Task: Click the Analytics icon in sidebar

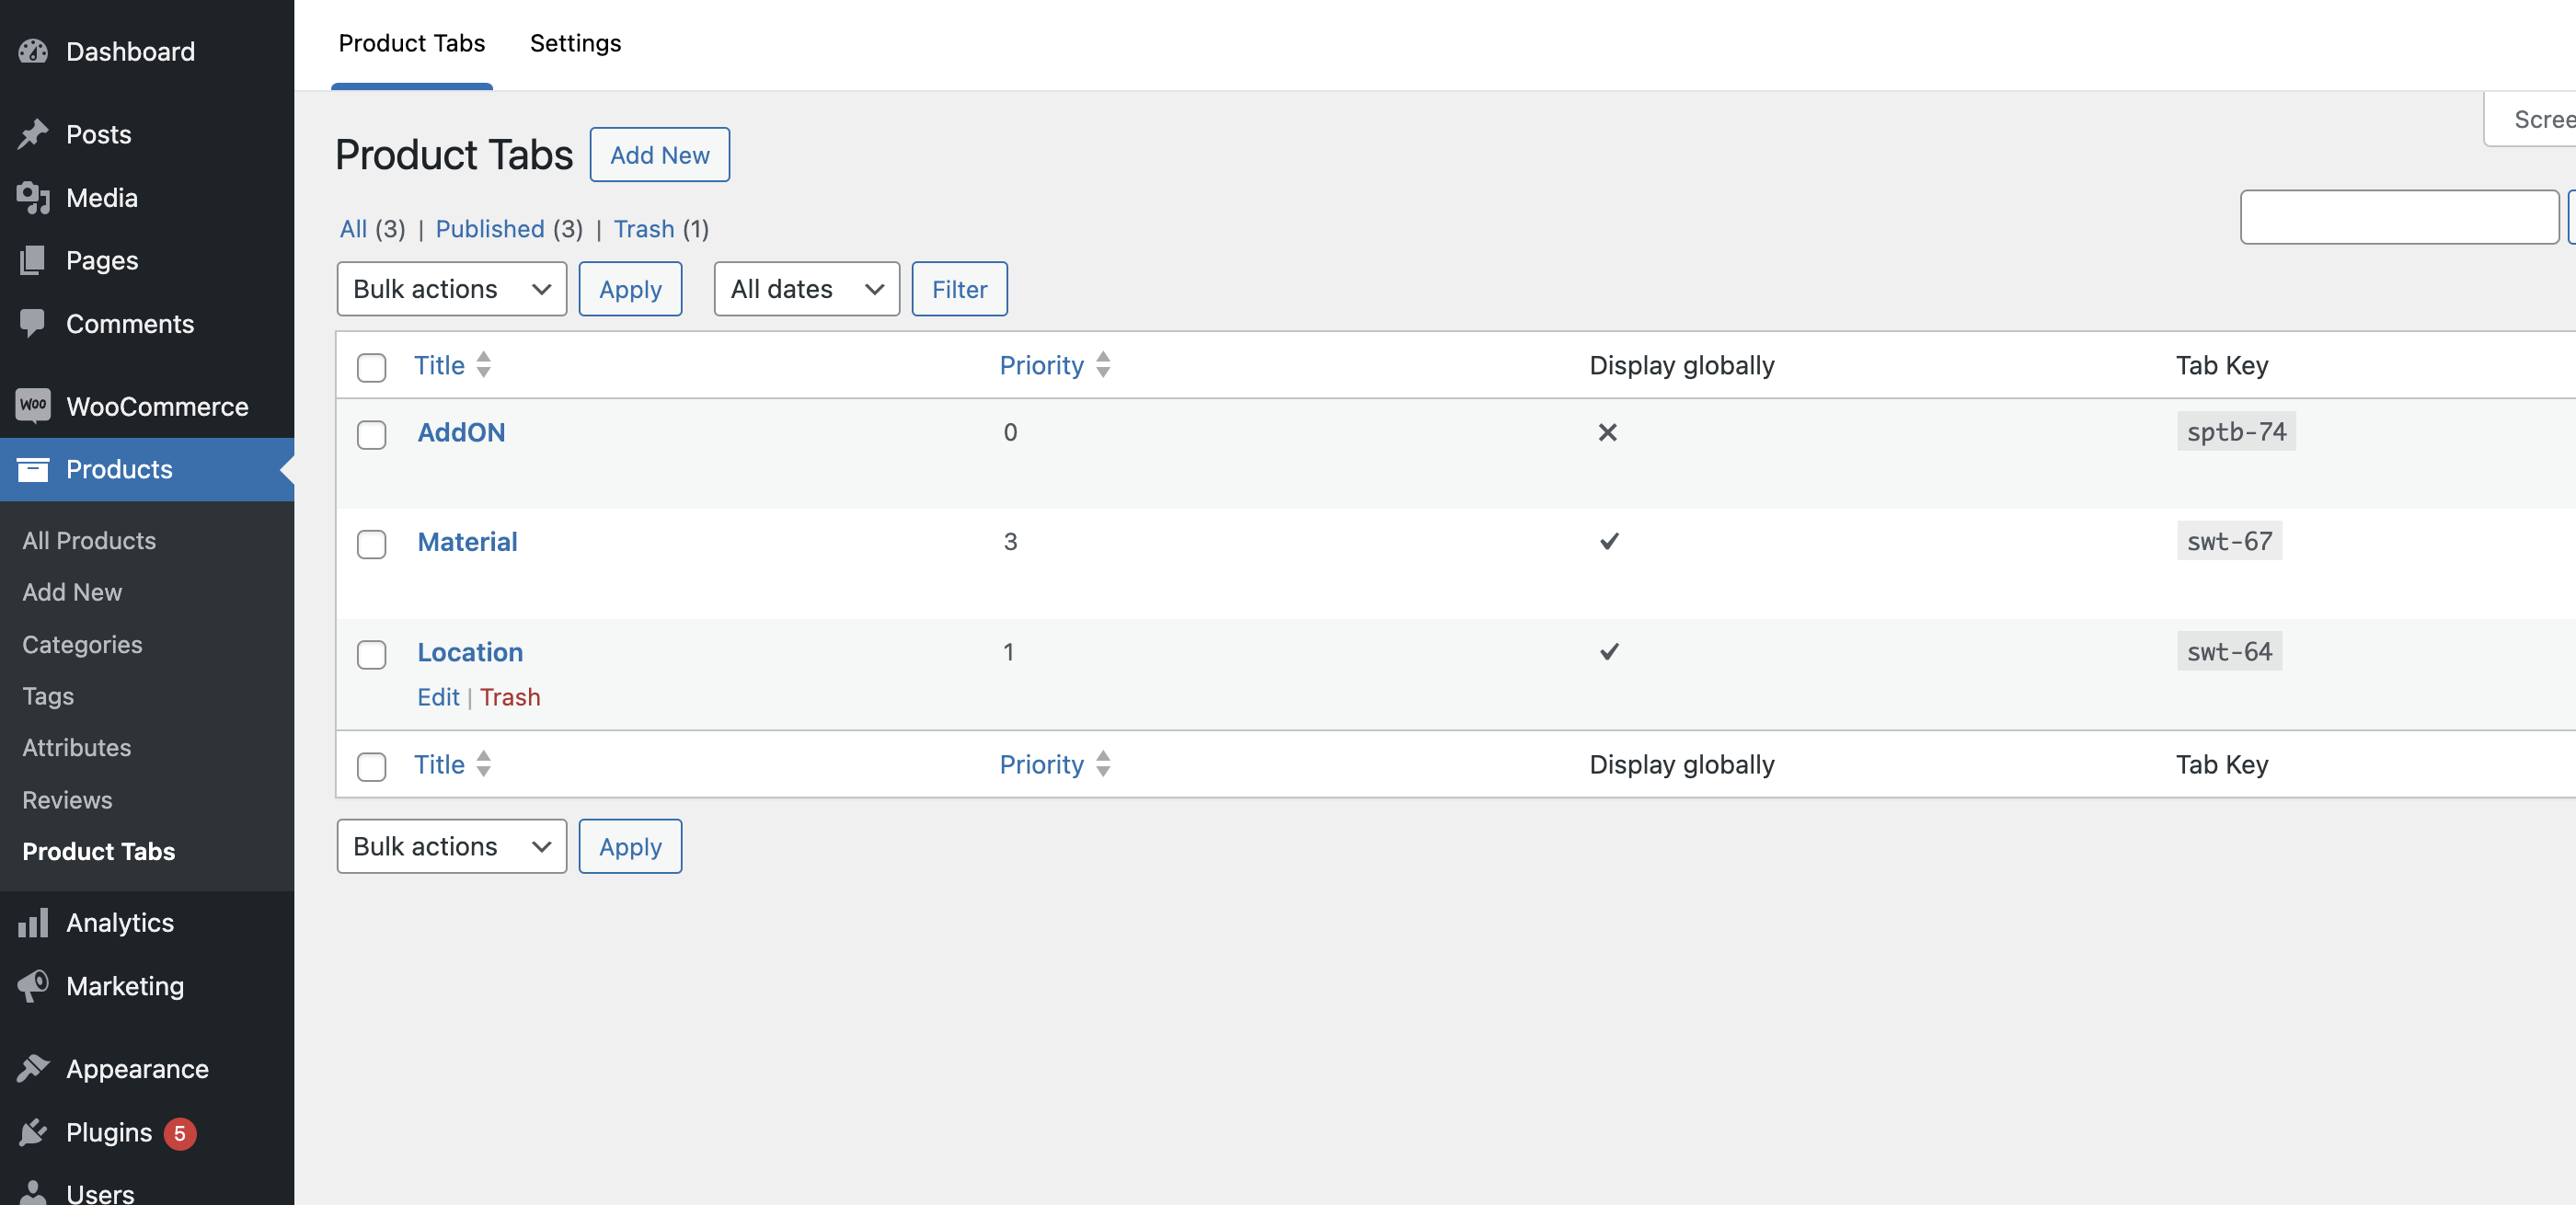Action: click(33, 921)
